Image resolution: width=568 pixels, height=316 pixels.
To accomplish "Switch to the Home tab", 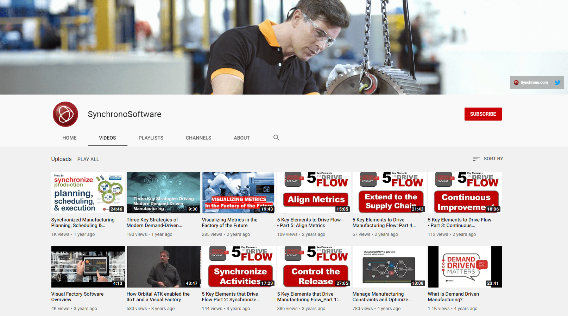I will pyautogui.click(x=69, y=138).
